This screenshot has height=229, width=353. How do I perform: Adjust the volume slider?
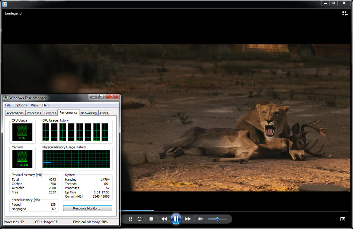[x=217, y=219]
